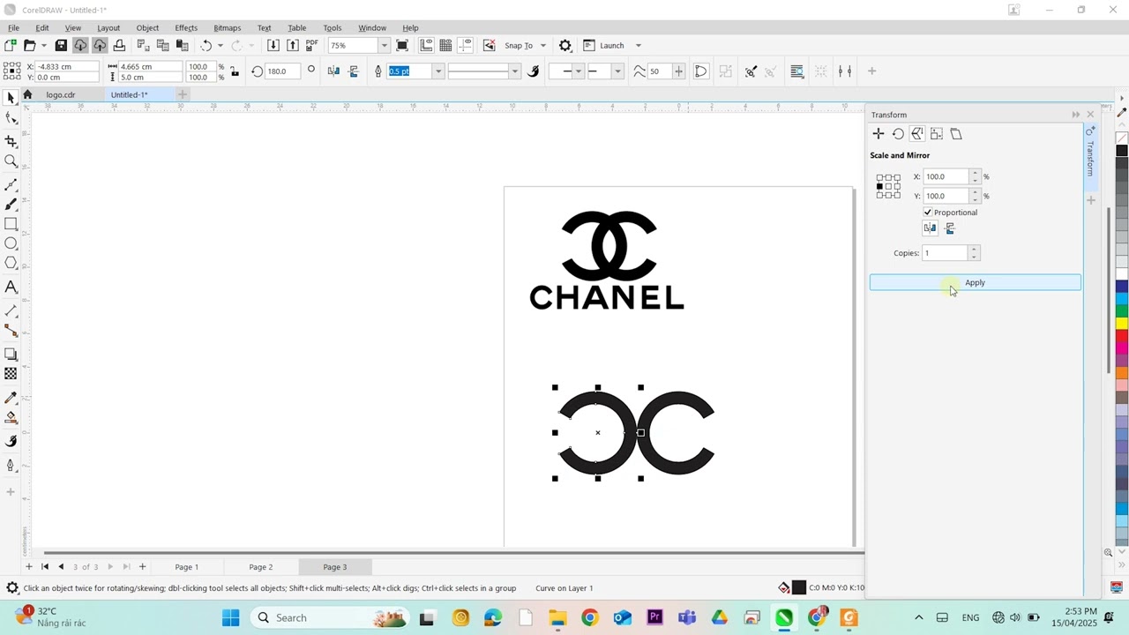Image resolution: width=1129 pixels, height=635 pixels.
Task: Toggle Show Grid icon
Action: pos(445,45)
